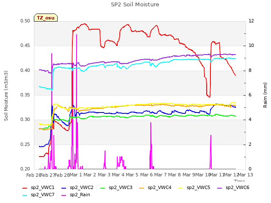Toggle the sp2_Rain legend entry

76,195
